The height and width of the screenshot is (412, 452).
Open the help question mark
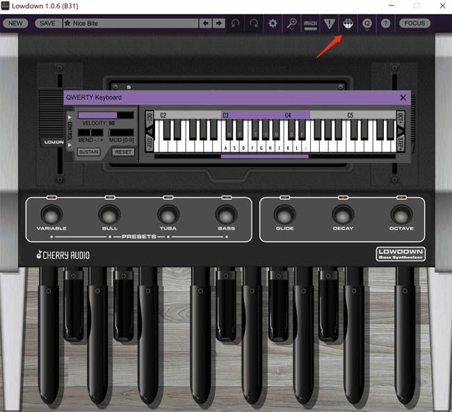(385, 23)
